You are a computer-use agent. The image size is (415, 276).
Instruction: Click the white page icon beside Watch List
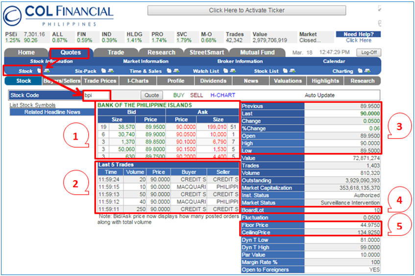click(225, 71)
